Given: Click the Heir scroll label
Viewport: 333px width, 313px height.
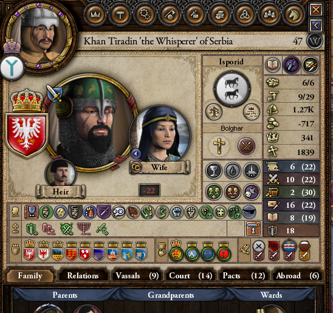Looking at the screenshot, I should coord(61,191).
